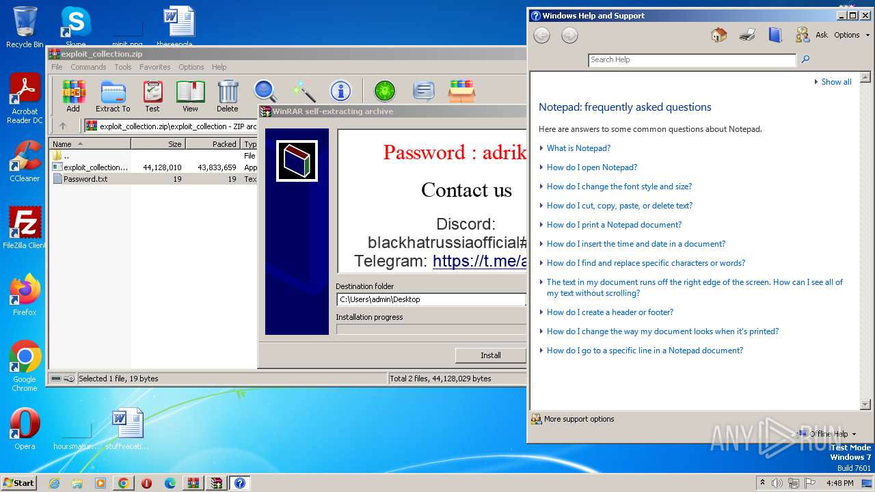Click the Browse Help book icon
This screenshot has height=492, width=875.
pyautogui.click(x=775, y=35)
